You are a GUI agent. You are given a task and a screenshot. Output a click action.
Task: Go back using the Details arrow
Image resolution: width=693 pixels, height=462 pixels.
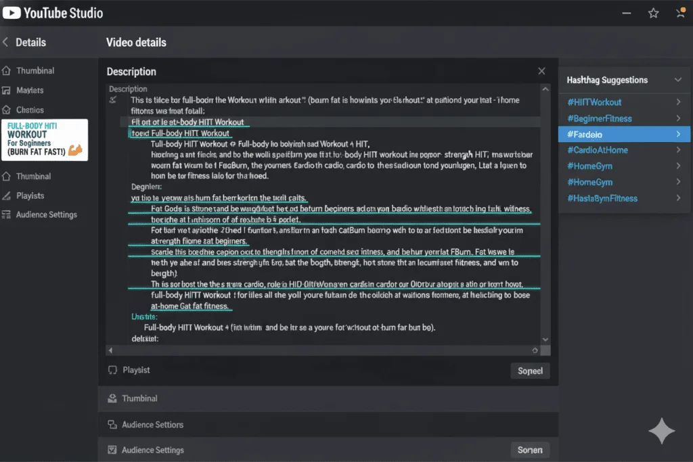pos(5,42)
